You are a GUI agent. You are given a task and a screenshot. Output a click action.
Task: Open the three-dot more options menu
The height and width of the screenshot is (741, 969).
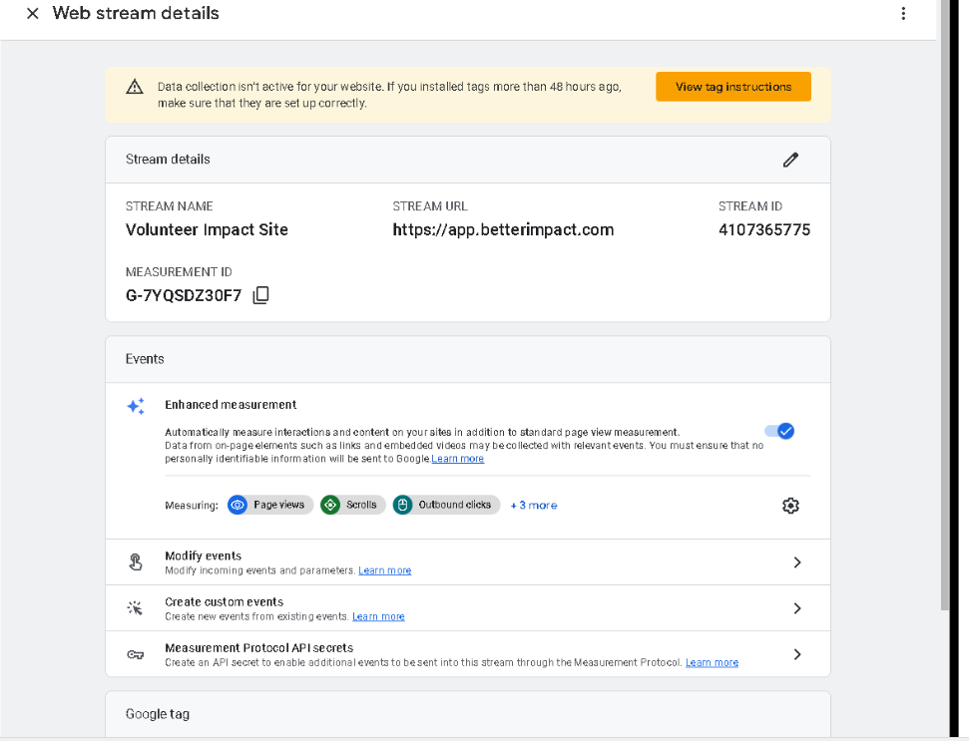tap(903, 14)
